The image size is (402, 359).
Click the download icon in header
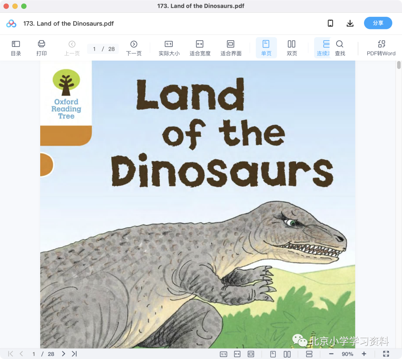coord(350,23)
